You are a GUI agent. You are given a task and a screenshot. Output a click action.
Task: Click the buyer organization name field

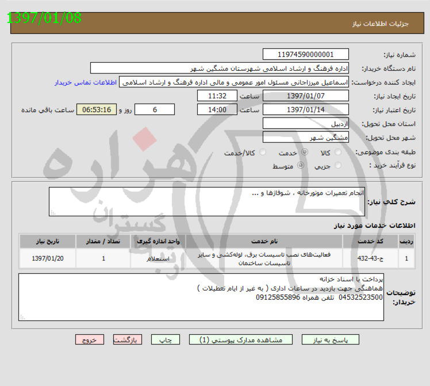point(220,68)
